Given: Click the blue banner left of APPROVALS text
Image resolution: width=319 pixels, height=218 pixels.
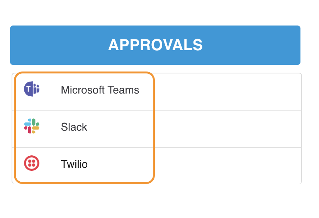Looking at the screenshot, I should click(x=58, y=45).
